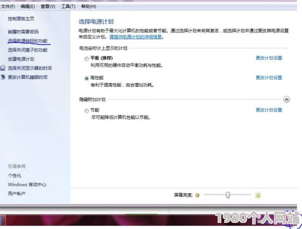
Task: Click the 选择电源计划 heading
Action: click(x=96, y=21)
